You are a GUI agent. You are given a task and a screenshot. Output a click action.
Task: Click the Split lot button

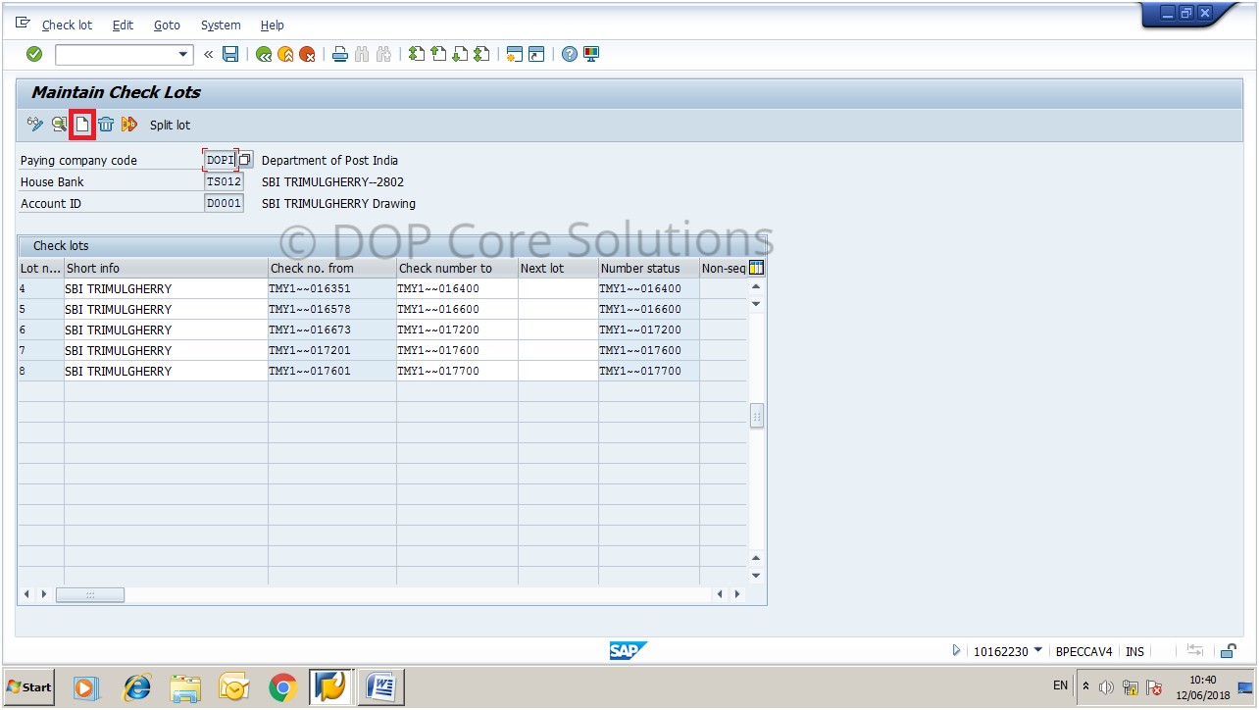tap(170, 125)
